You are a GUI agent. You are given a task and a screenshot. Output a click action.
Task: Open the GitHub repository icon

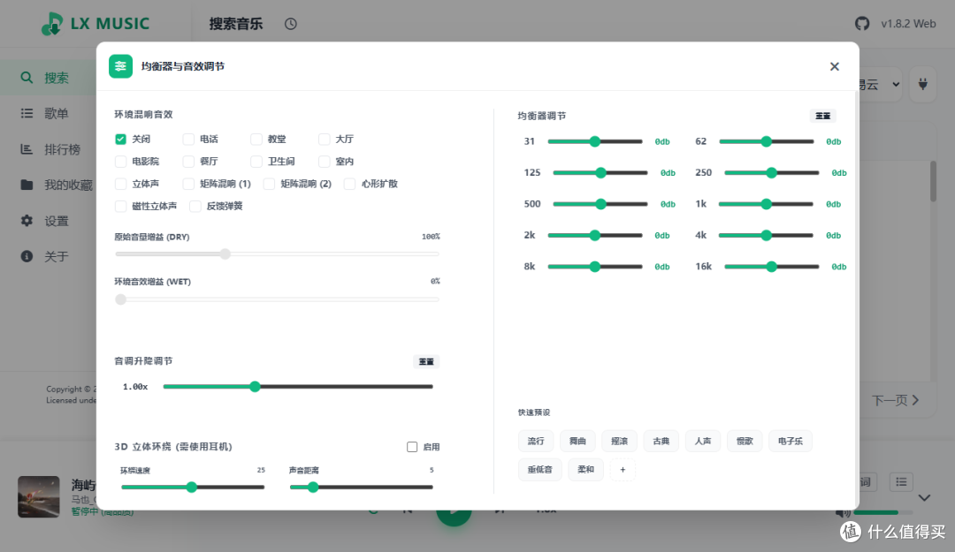862,24
